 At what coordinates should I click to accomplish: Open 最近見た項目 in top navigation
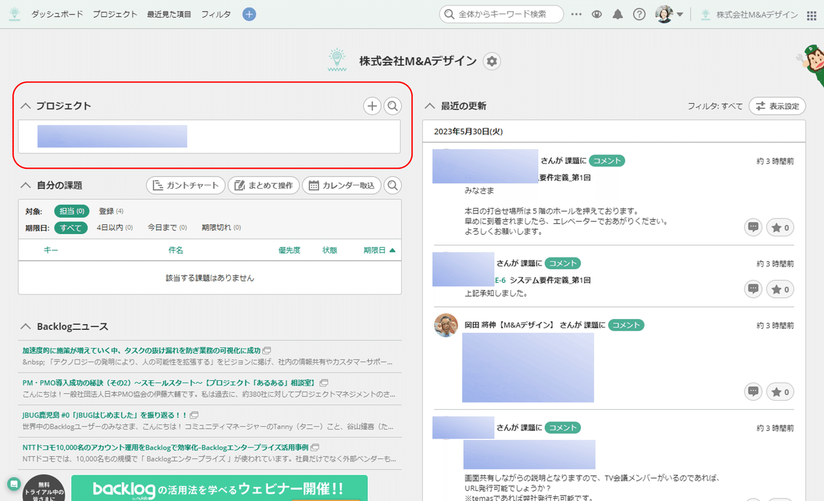pyautogui.click(x=169, y=14)
